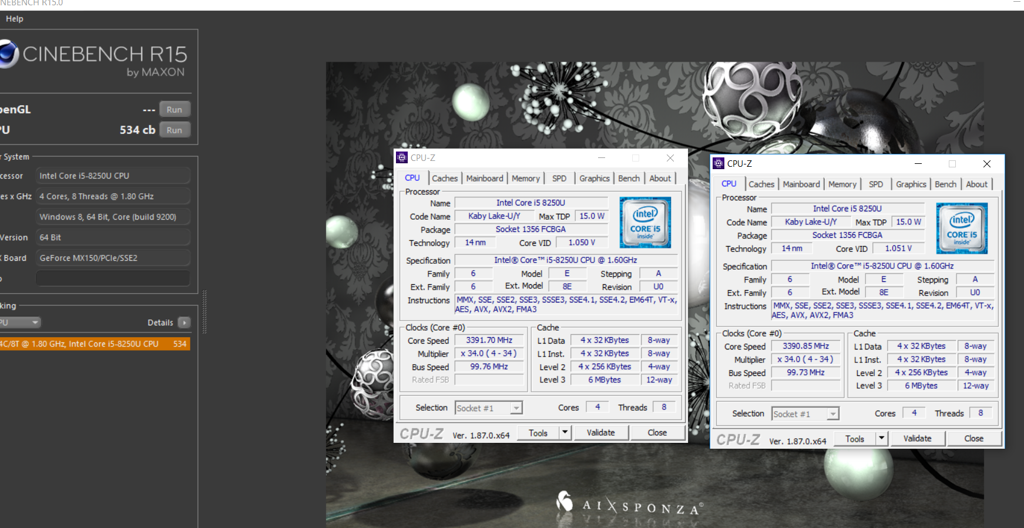Switch to Memory tab in left CPU-Z
Viewport: 1024px width, 528px height.
click(526, 179)
